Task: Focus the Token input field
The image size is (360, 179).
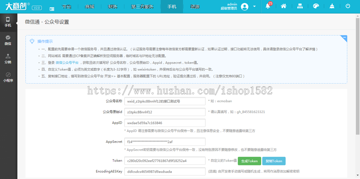Action: coord(165,161)
